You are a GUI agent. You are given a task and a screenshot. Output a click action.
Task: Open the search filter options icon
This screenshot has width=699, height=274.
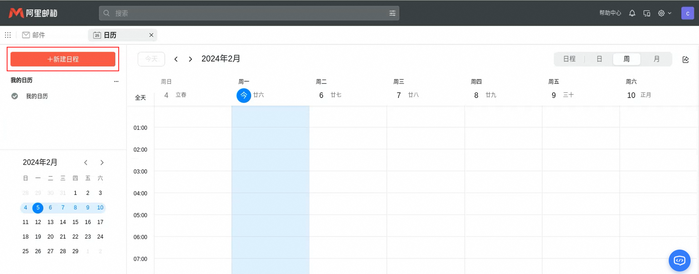392,13
